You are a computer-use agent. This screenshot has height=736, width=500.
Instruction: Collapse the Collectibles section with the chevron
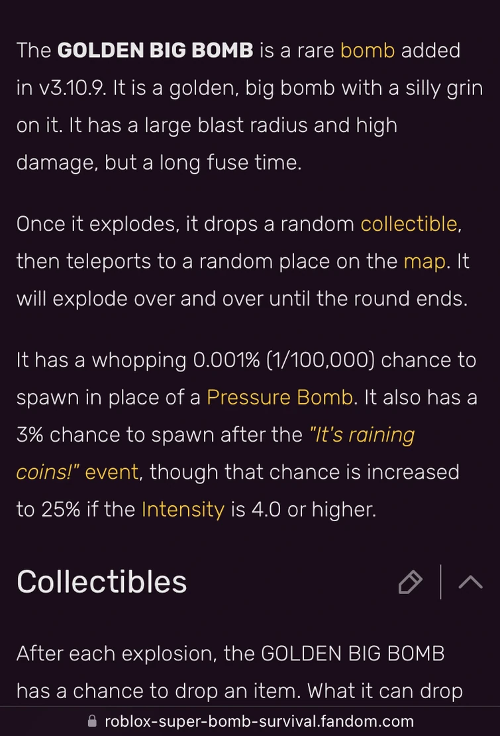click(470, 582)
